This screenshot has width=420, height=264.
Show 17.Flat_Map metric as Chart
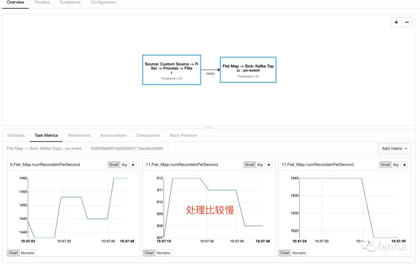click(x=284, y=253)
